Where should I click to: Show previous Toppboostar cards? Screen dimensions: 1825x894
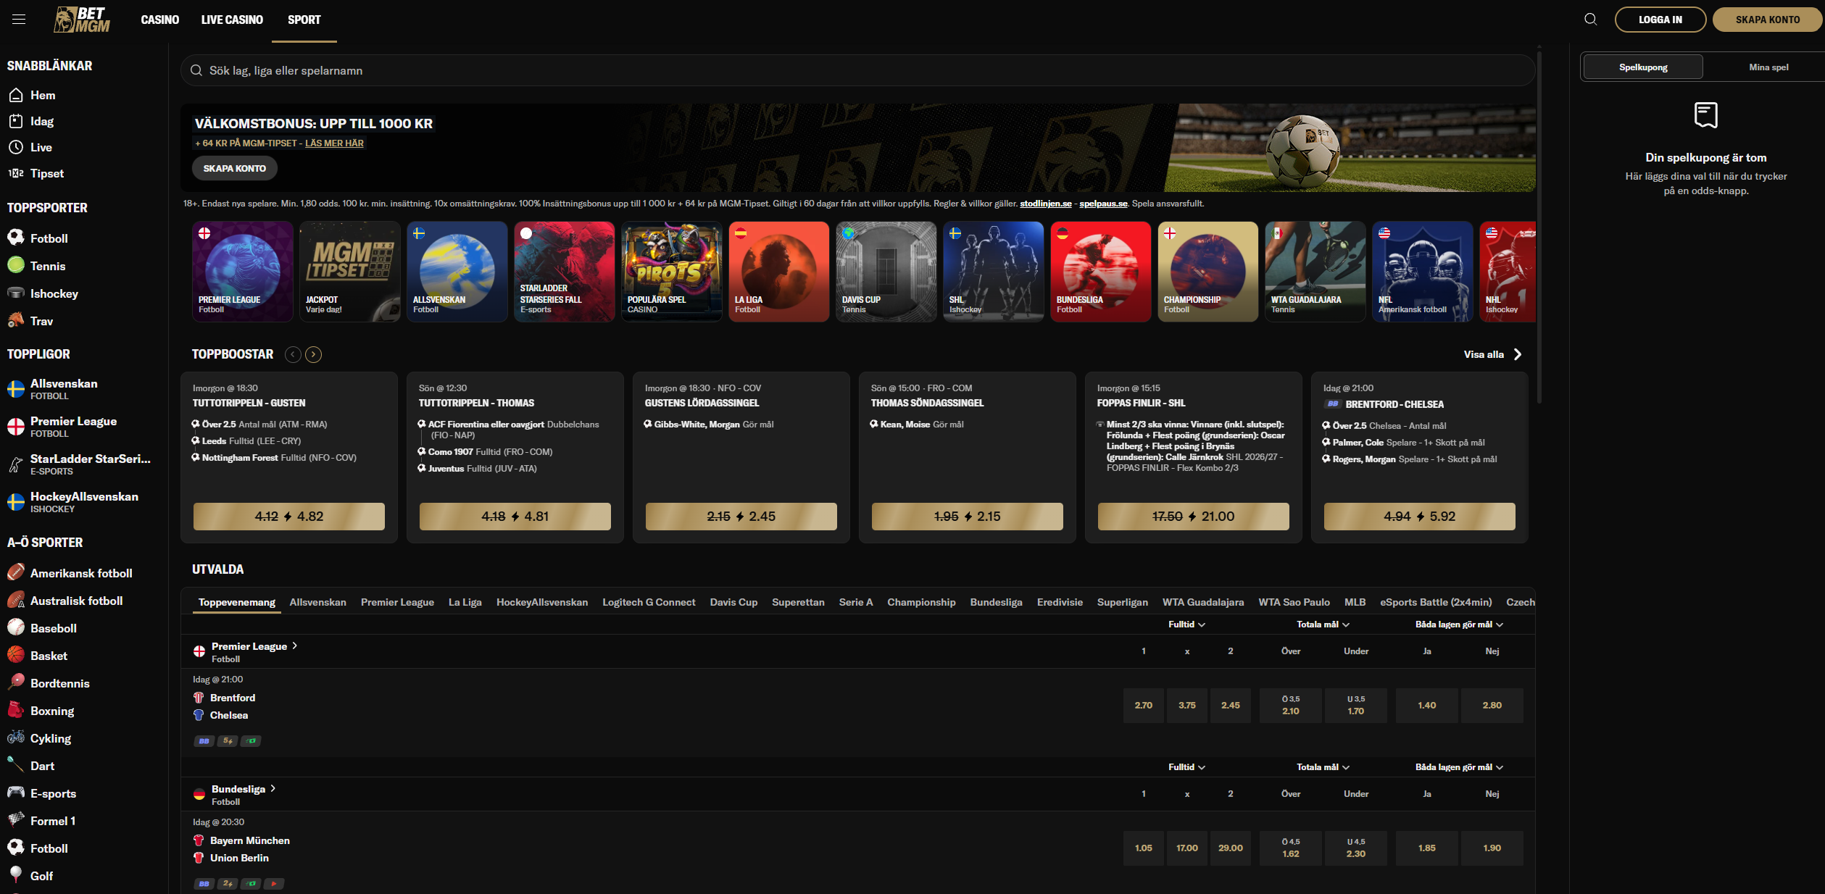click(293, 354)
